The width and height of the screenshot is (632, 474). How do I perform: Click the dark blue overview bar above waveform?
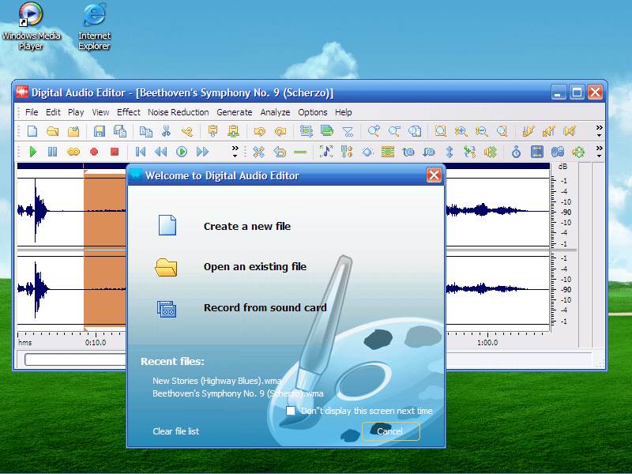pyautogui.click(x=284, y=166)
